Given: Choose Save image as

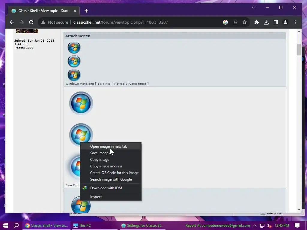Looking at the screenshot, I should (x=111, y=153).
